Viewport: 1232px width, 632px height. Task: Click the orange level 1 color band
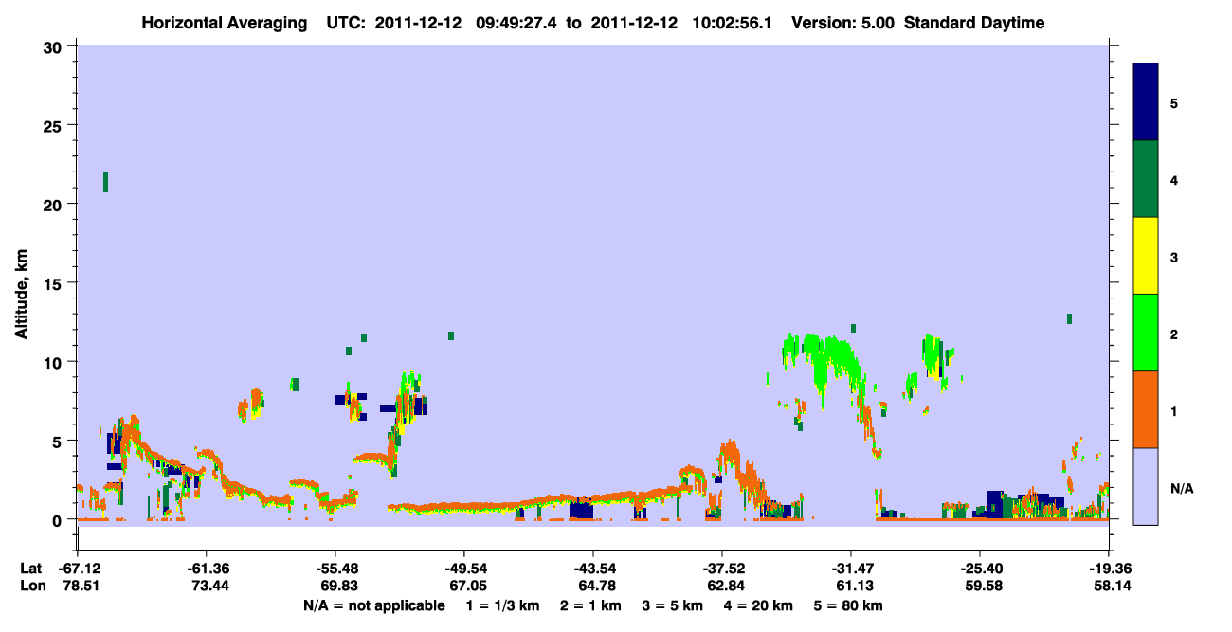point(1146,409)
